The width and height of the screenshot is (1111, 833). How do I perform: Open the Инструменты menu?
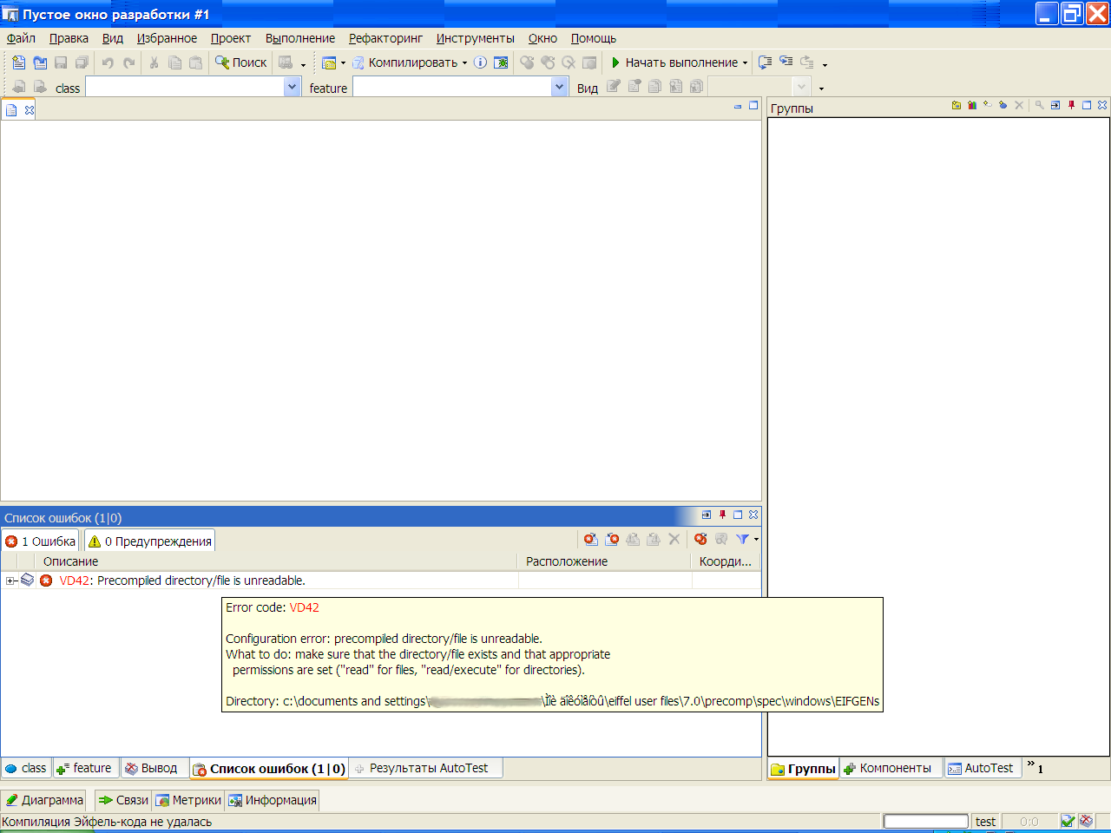coord(475,38)
